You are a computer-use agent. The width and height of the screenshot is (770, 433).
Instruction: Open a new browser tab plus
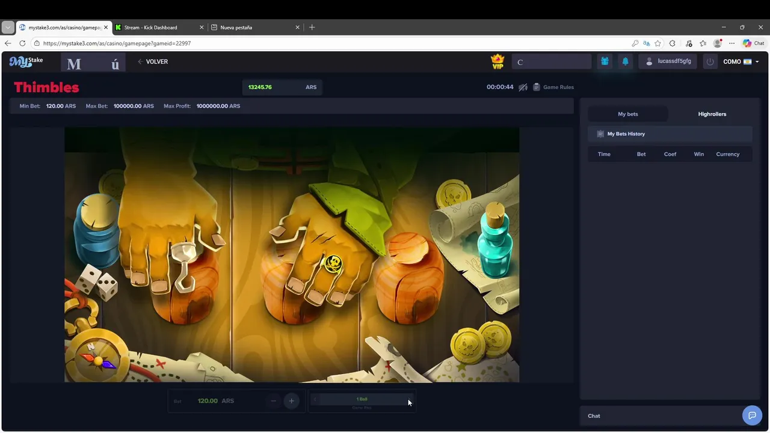(312, 27)
